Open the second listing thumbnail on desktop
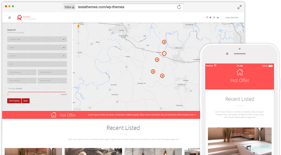The width and height of the screenshot is (281, 155). pos(93,151)
